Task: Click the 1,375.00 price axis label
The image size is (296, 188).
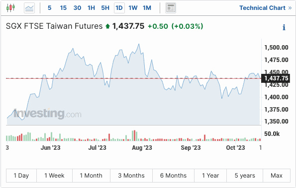Action: pyautogui.click(x=276, y=109)
